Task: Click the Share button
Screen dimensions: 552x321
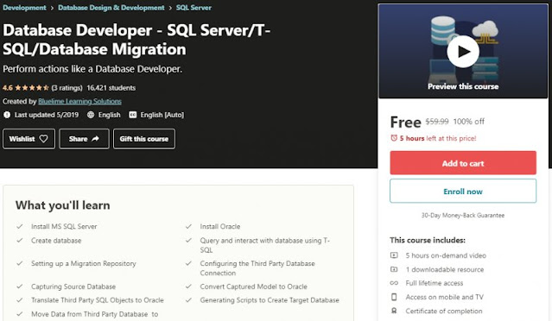Action: [84, 139]
